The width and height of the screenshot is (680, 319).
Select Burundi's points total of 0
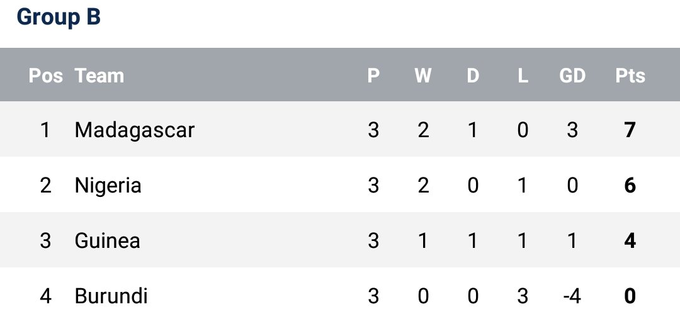click(x=630, y=296)
